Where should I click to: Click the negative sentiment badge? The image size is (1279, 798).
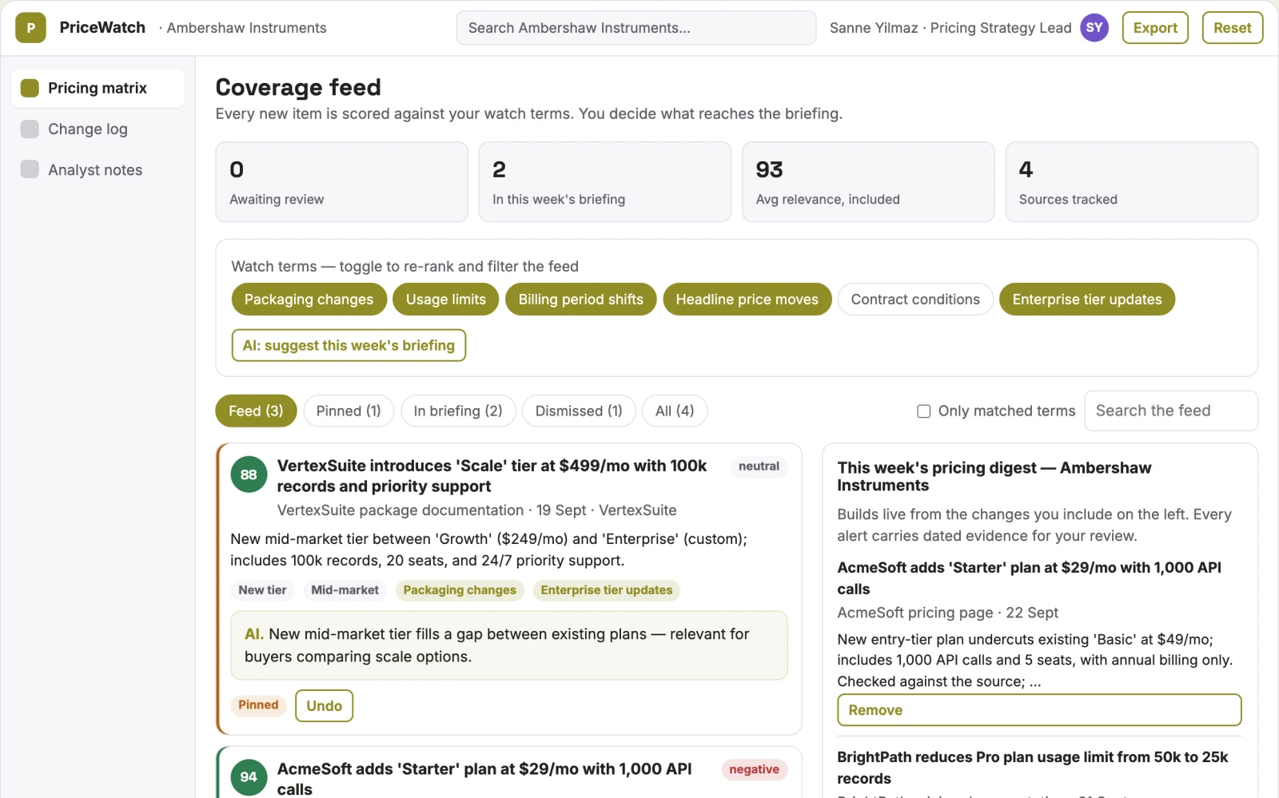pyautogui.click(x=754, y=769)
